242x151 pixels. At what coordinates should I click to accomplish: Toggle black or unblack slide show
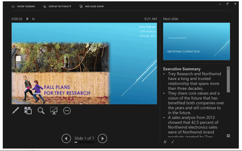click(x=54, y=111)
